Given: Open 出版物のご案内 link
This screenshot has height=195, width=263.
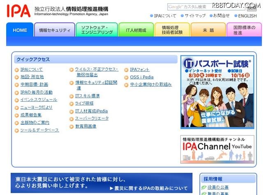Looking at the screenshot, I should [x=35, y=123].
